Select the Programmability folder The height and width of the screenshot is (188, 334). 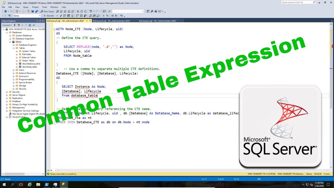click(27, 79)
